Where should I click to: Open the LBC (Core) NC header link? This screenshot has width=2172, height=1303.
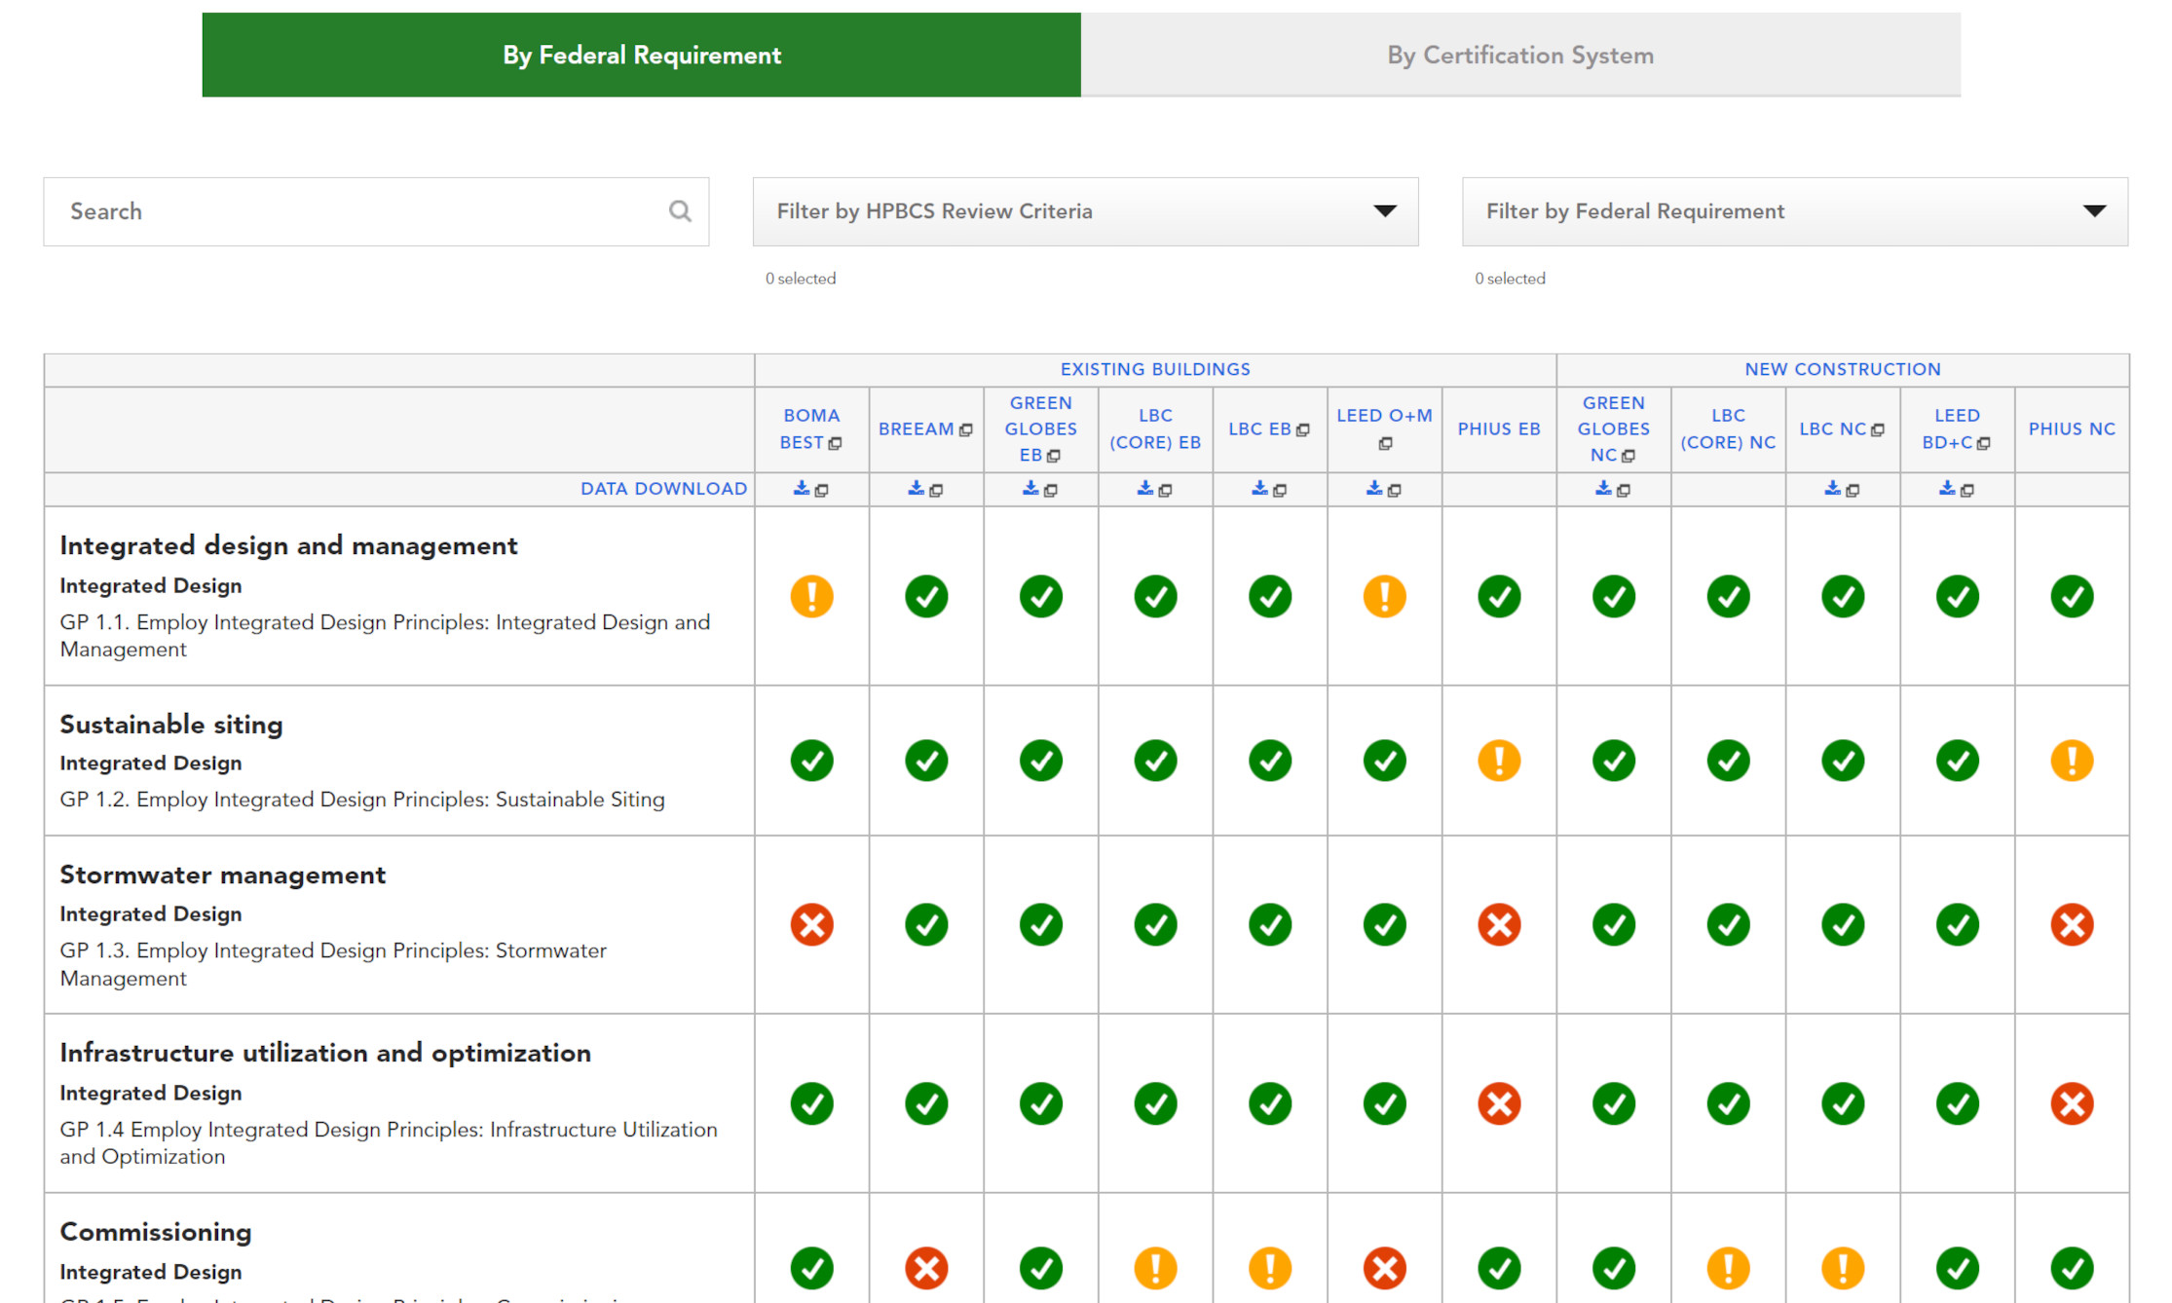(x=1728, y=428)
